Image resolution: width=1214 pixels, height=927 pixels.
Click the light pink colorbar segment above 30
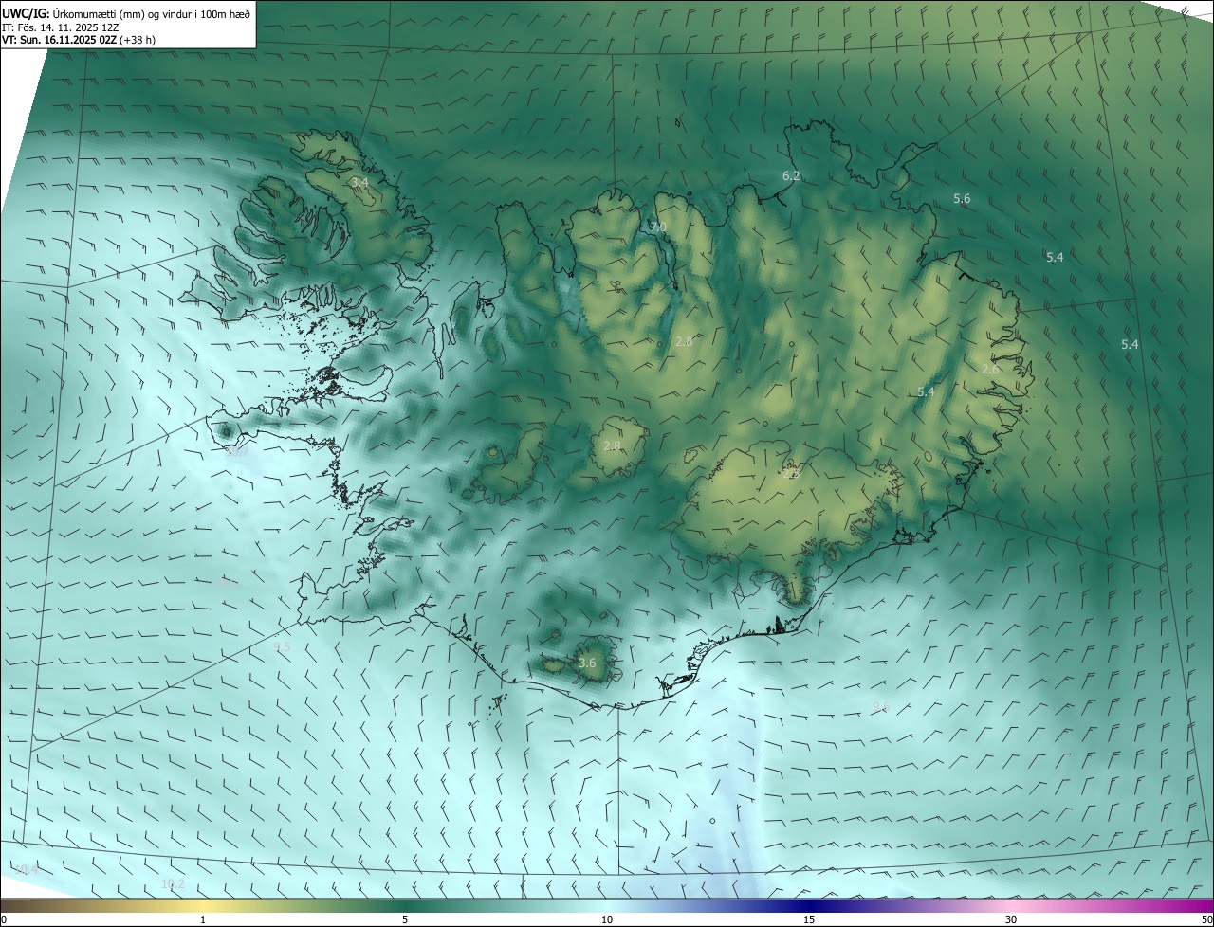pyautogui.click(x=1013, y=905)
